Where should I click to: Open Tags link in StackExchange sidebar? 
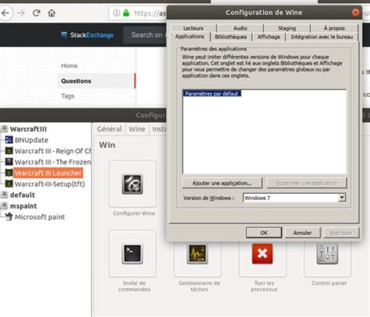[68, 96]
